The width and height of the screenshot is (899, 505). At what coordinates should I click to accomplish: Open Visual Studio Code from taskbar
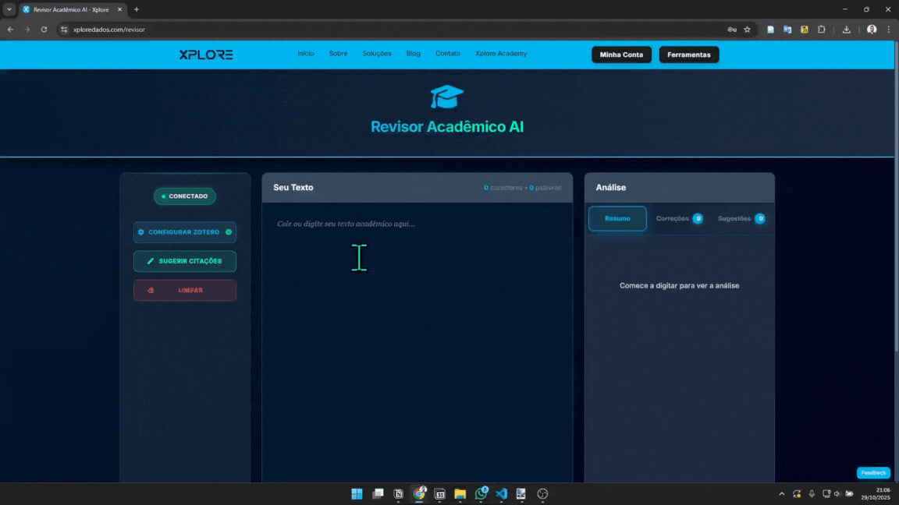(501, 493)
